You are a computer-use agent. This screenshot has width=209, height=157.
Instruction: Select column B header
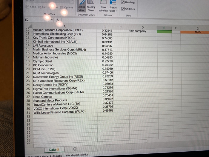(105, 27)
